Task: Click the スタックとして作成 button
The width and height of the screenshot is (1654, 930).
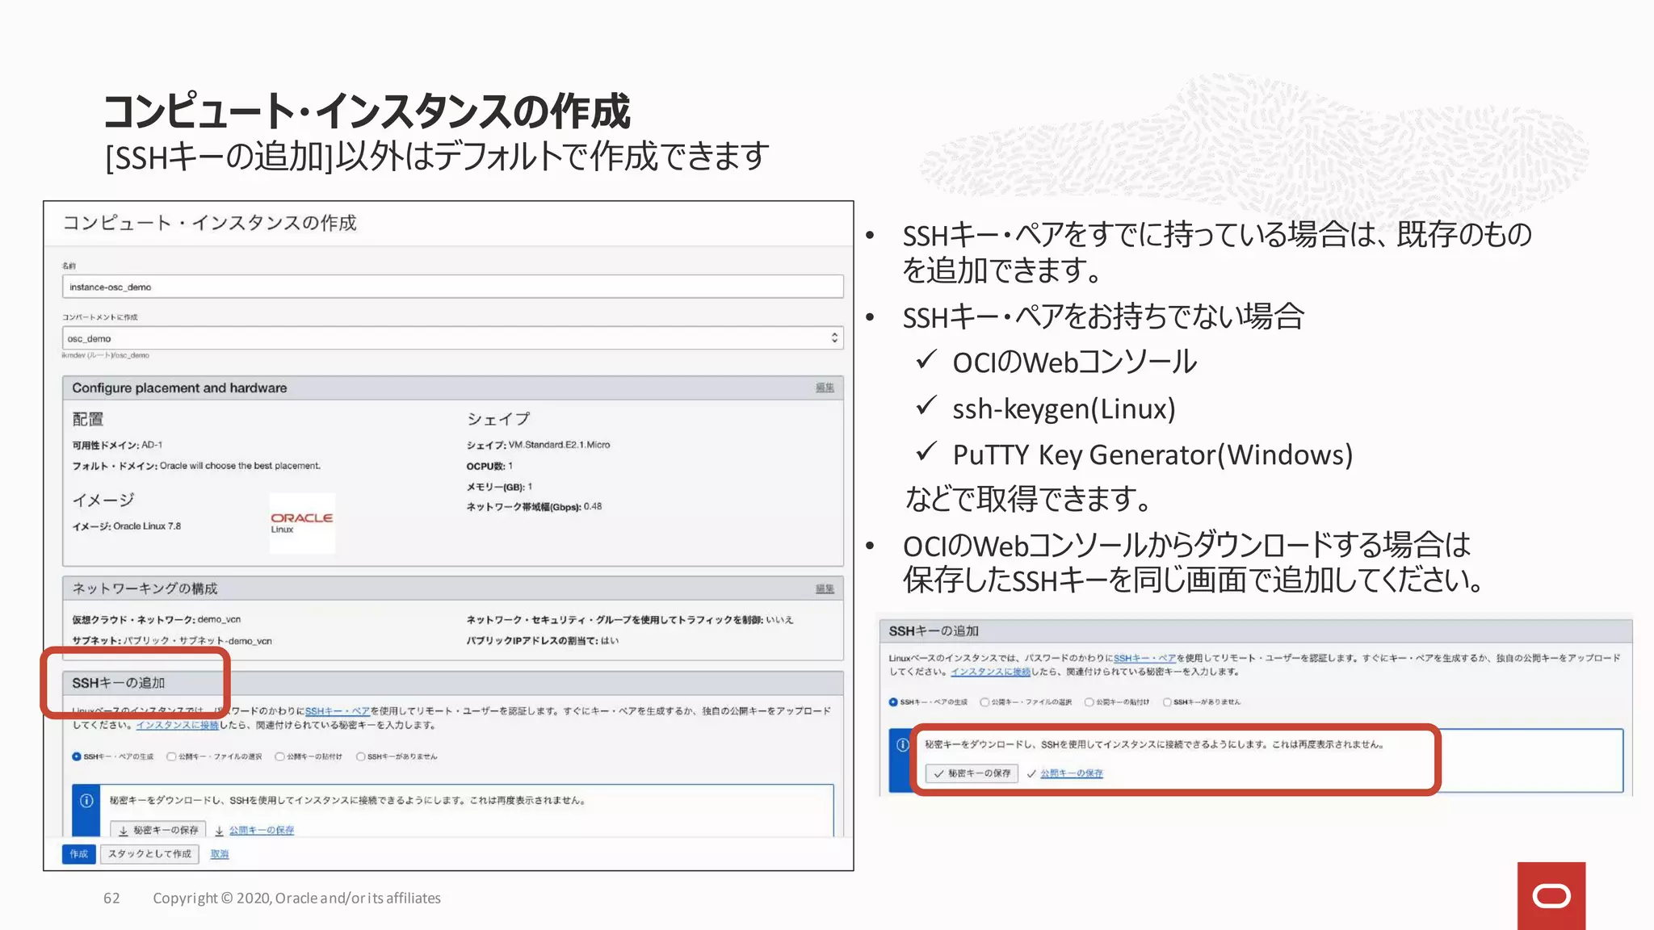Action: pyautogui.click(x=149, y=854)
